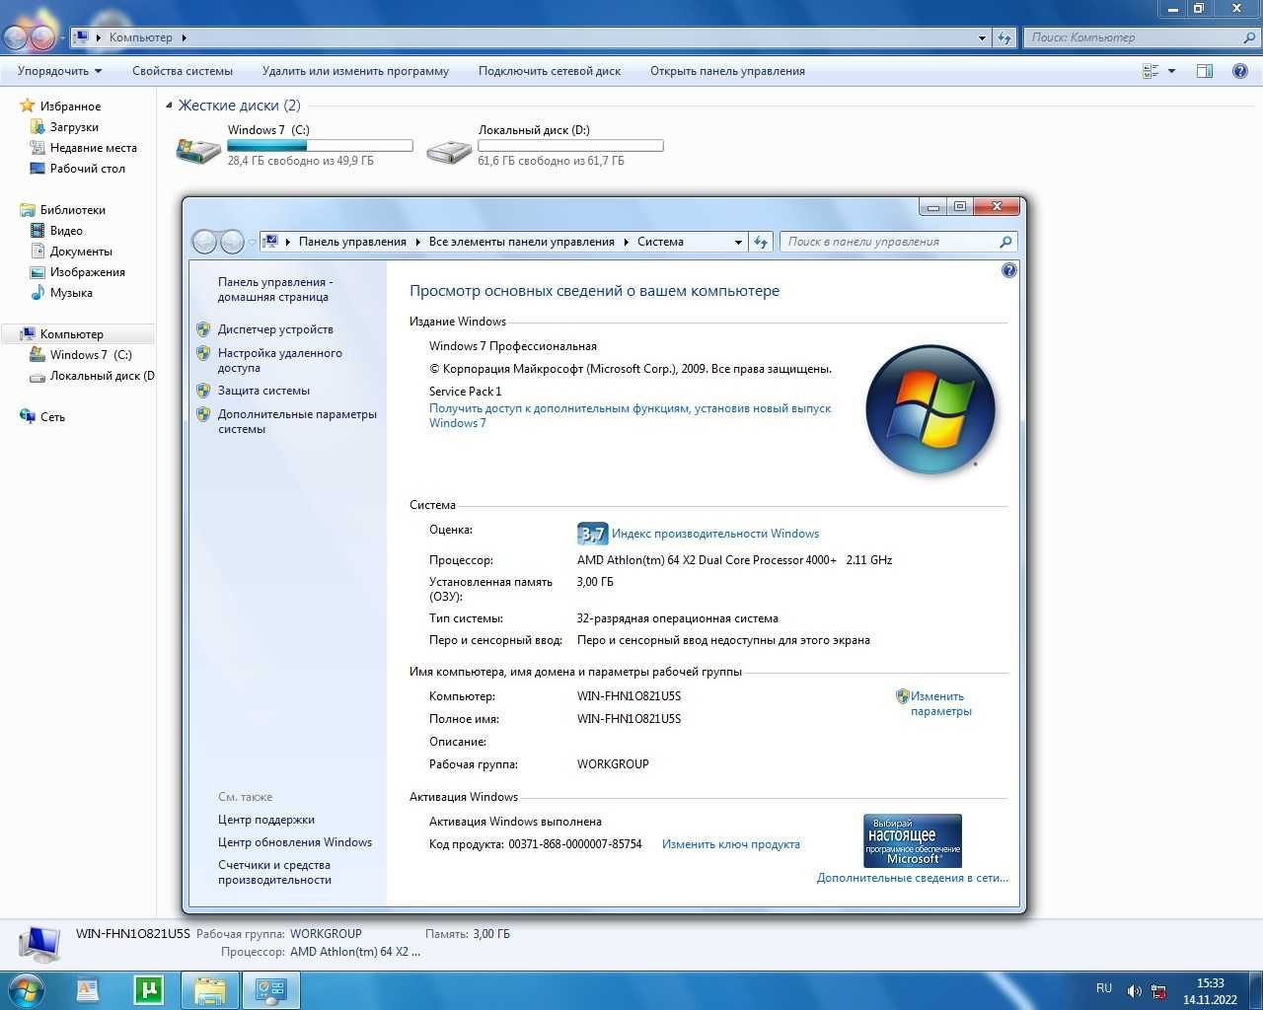Open the first pinned taskbar application icon
This screenshot has height=1010, width=1263.
[x=88, y=989]
